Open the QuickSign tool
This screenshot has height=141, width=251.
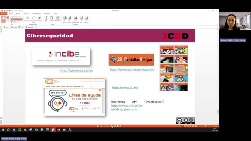pyautogui.click(x=39, y=19)
